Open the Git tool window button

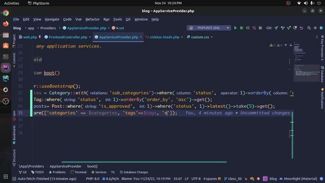[23, 172]
